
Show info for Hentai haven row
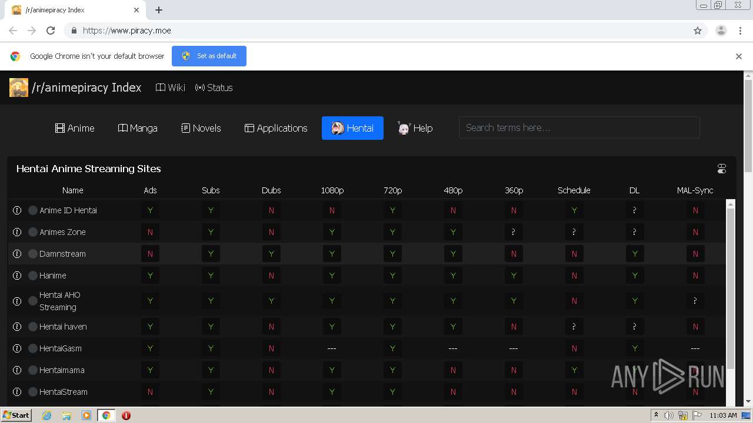pos(17,327)
